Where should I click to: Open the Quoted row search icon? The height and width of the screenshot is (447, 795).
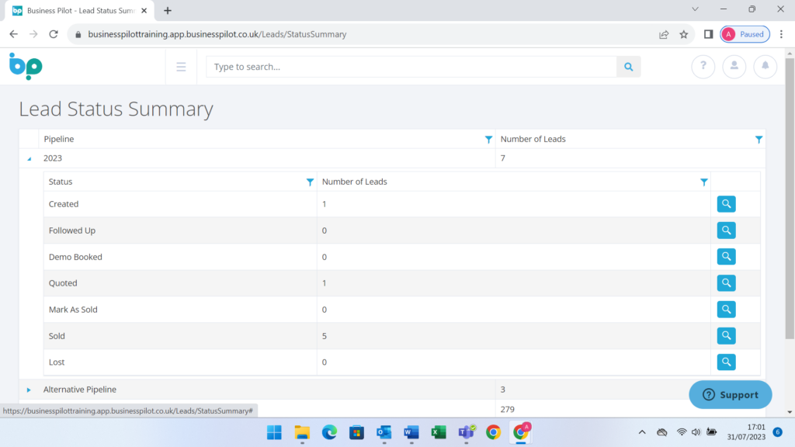[x=726, y=283]
